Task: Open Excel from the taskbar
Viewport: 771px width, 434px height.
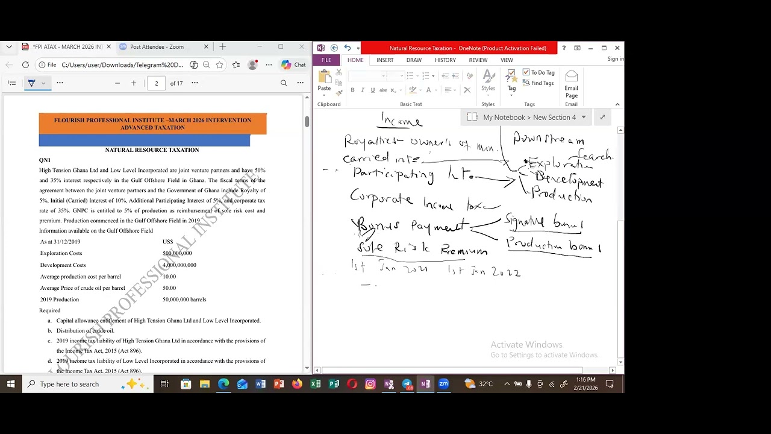Action: [x=315, y=384]
